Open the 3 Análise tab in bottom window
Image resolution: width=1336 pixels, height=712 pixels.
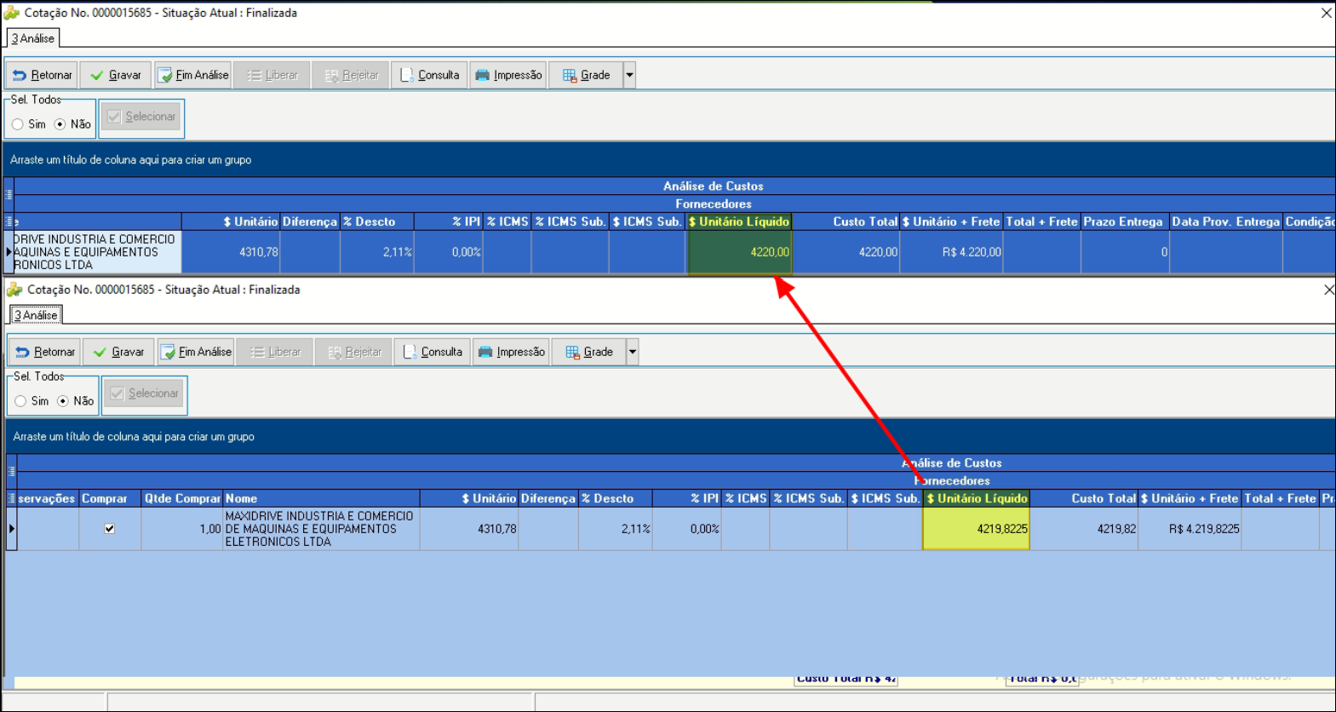[x=36, y=315]
